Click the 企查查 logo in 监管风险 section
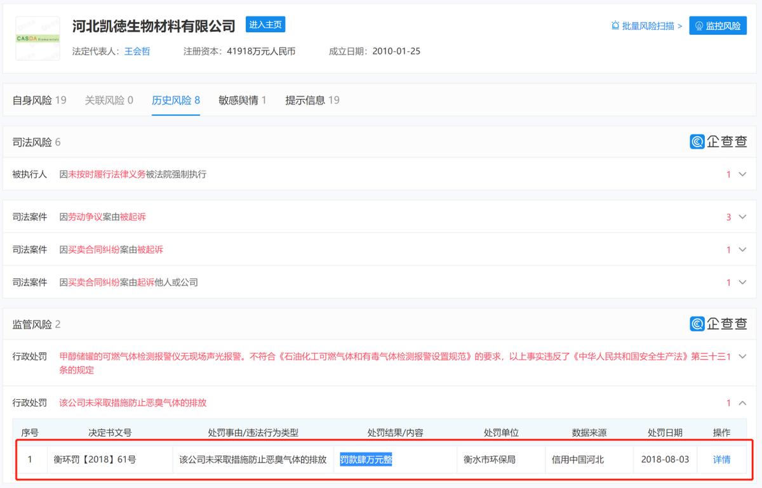The image size is (762, 488). [719, 324]
